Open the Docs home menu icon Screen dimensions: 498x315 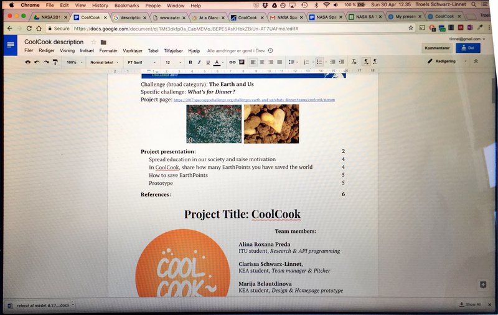11,45
